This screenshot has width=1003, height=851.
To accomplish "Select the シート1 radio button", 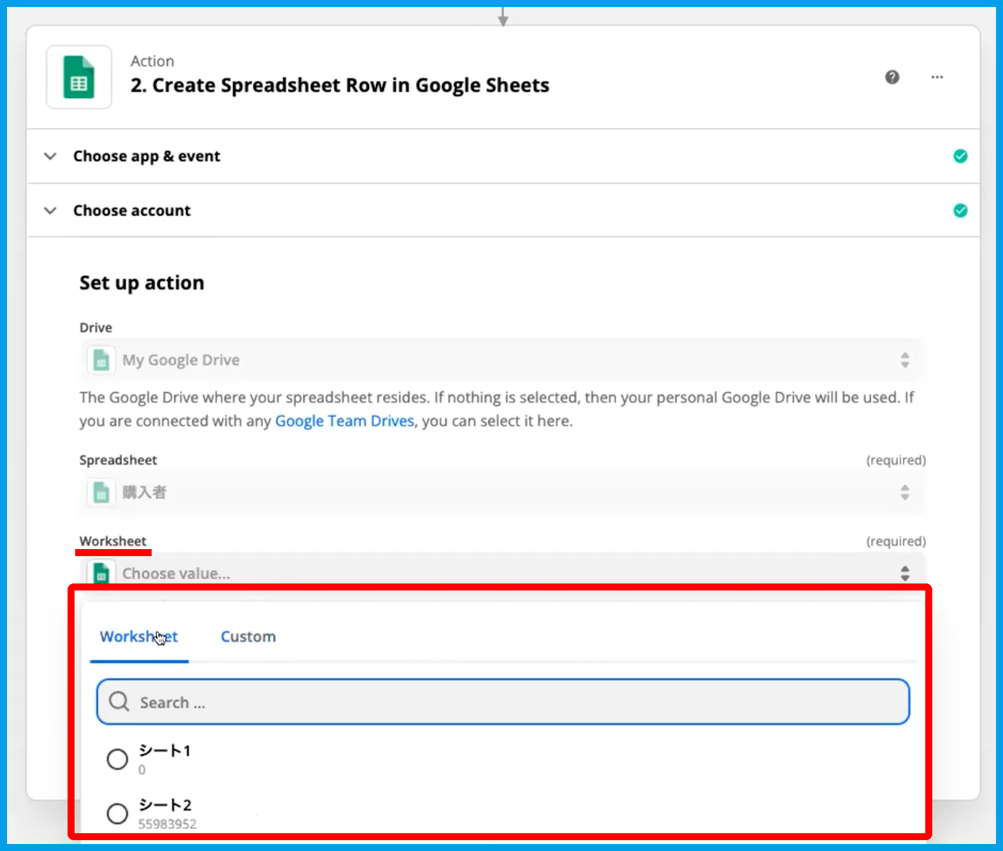I will (x=117, y=759).
